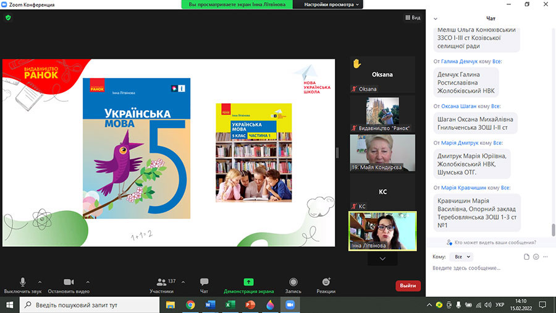
Task: Click the red Выйти leave button
Action: click(408, 286)
